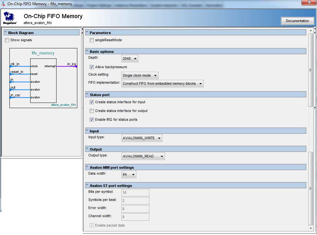
Task: Click the Channel width field
Action: tap(135, 217)
